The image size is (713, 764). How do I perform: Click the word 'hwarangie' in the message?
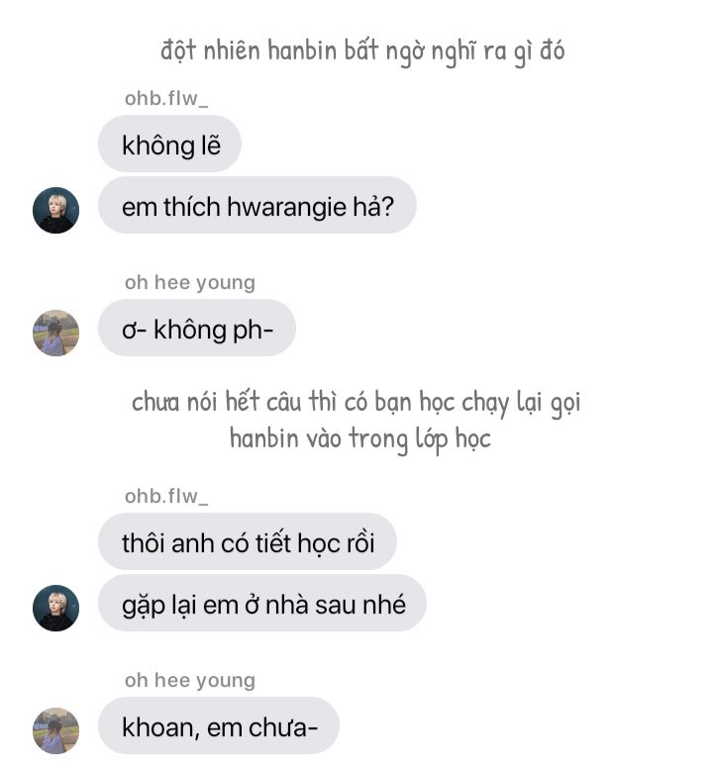(x=287, y=207)
